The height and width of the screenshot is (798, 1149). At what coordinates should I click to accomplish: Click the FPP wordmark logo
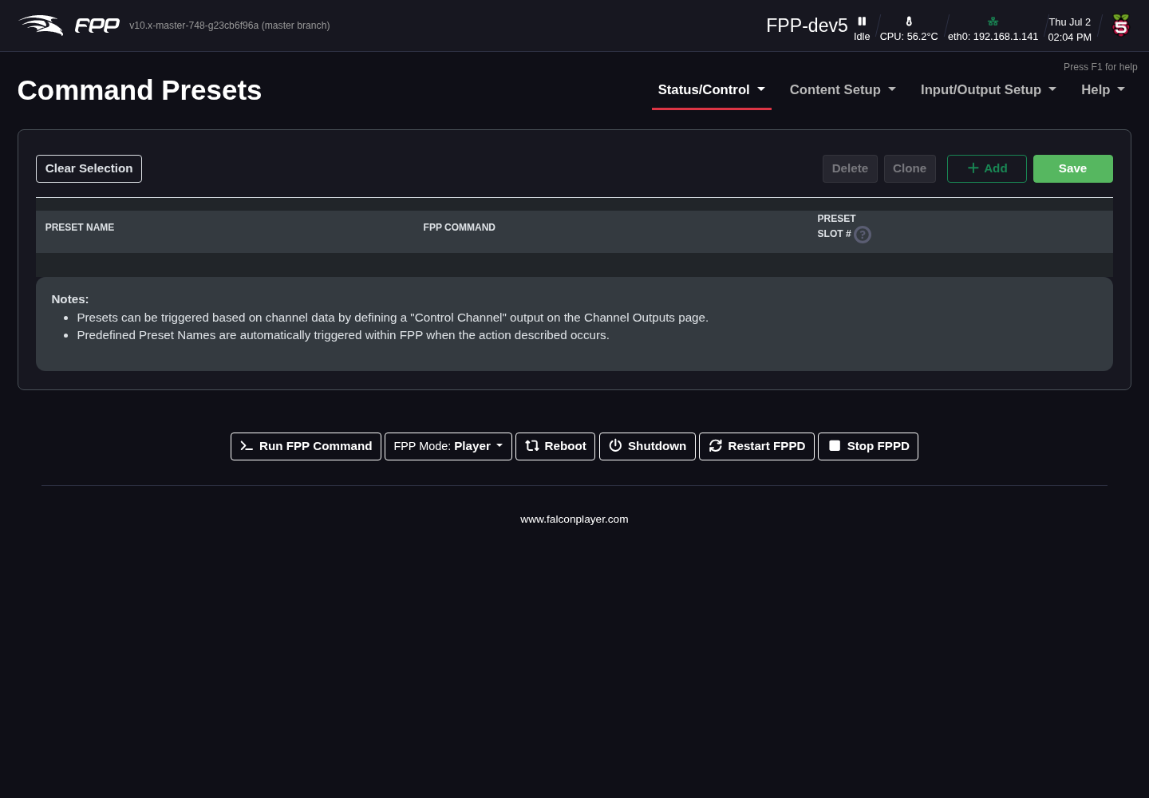97,26
